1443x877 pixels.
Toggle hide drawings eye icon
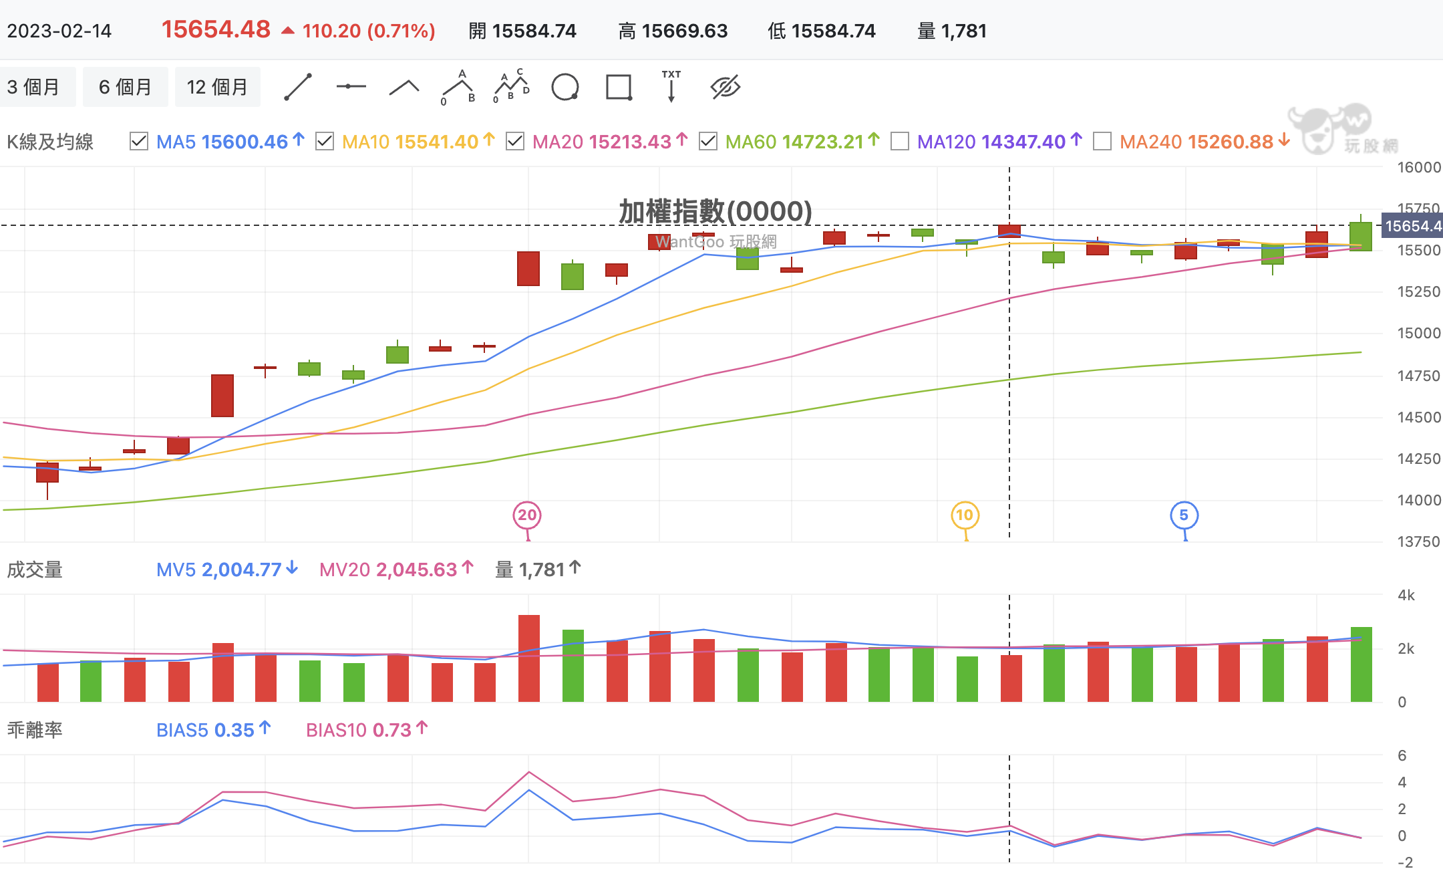[x=726, y=88]
